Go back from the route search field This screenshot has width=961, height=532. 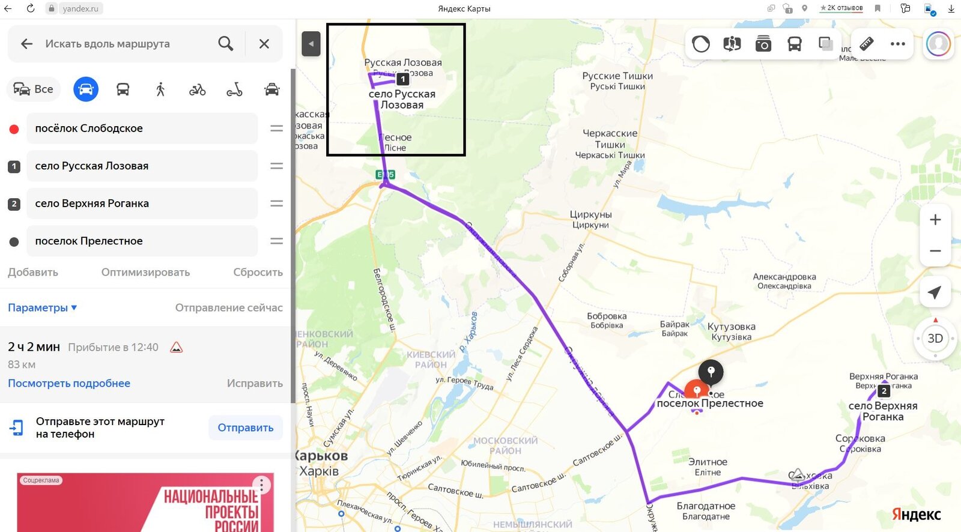[26, 44]
